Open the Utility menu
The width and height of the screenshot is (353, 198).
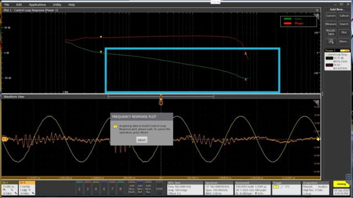(57, 4)
